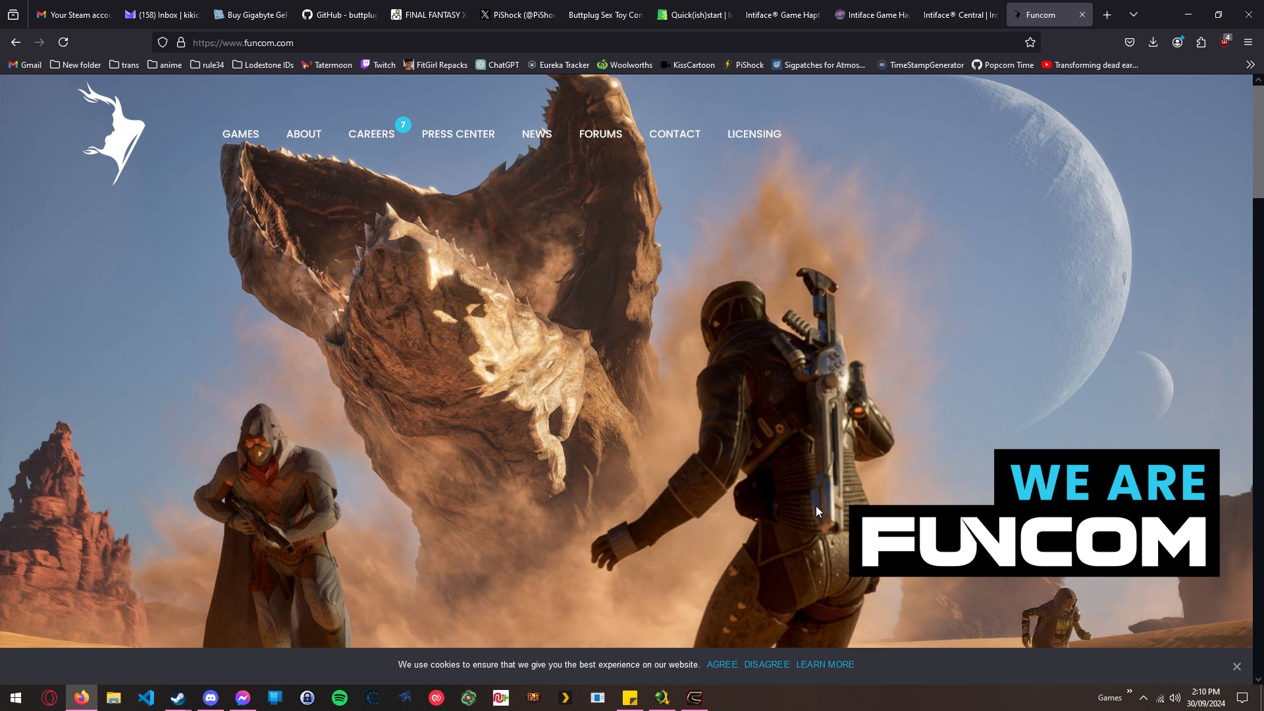The height and width of the screenshot is (711, 1264).
Task: Open the Firefox account menu
Action: (x=1177, y=42)
